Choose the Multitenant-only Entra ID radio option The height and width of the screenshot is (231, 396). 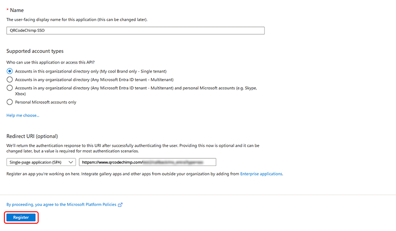[x=10, y=79]
